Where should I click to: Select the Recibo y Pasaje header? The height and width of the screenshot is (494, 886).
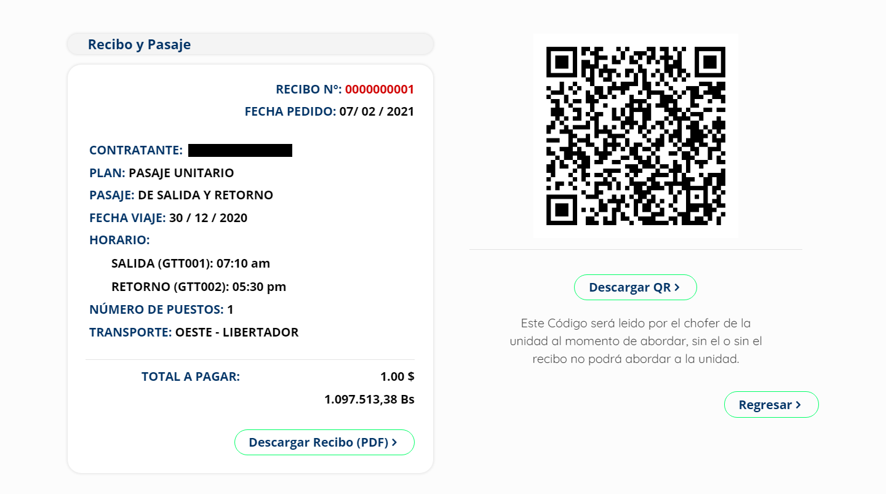(139, 44)
